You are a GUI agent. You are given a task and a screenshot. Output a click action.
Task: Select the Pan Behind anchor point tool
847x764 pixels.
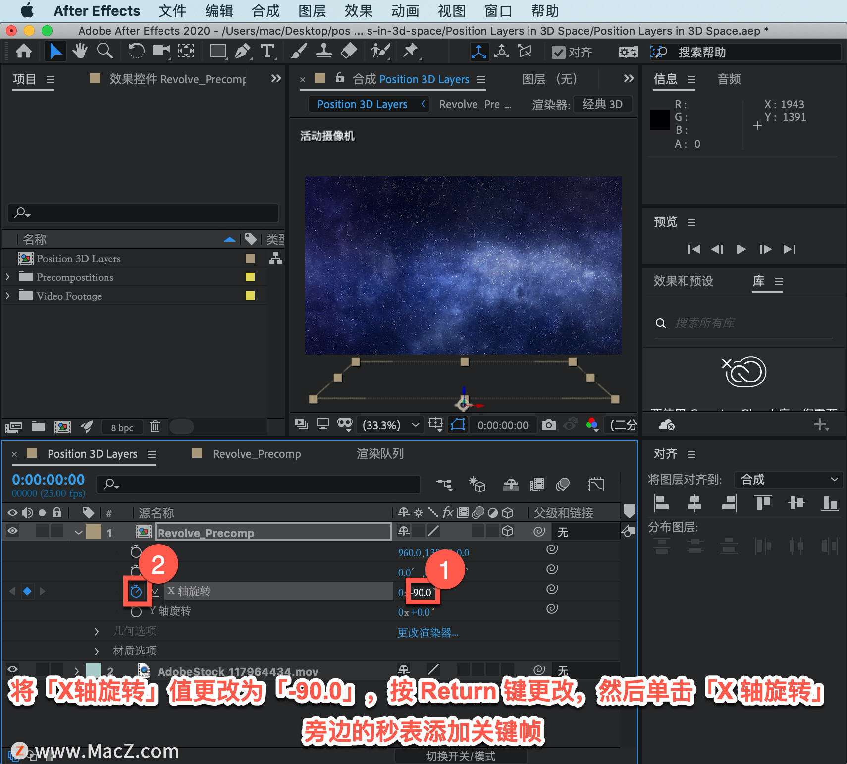pos(186,51)
